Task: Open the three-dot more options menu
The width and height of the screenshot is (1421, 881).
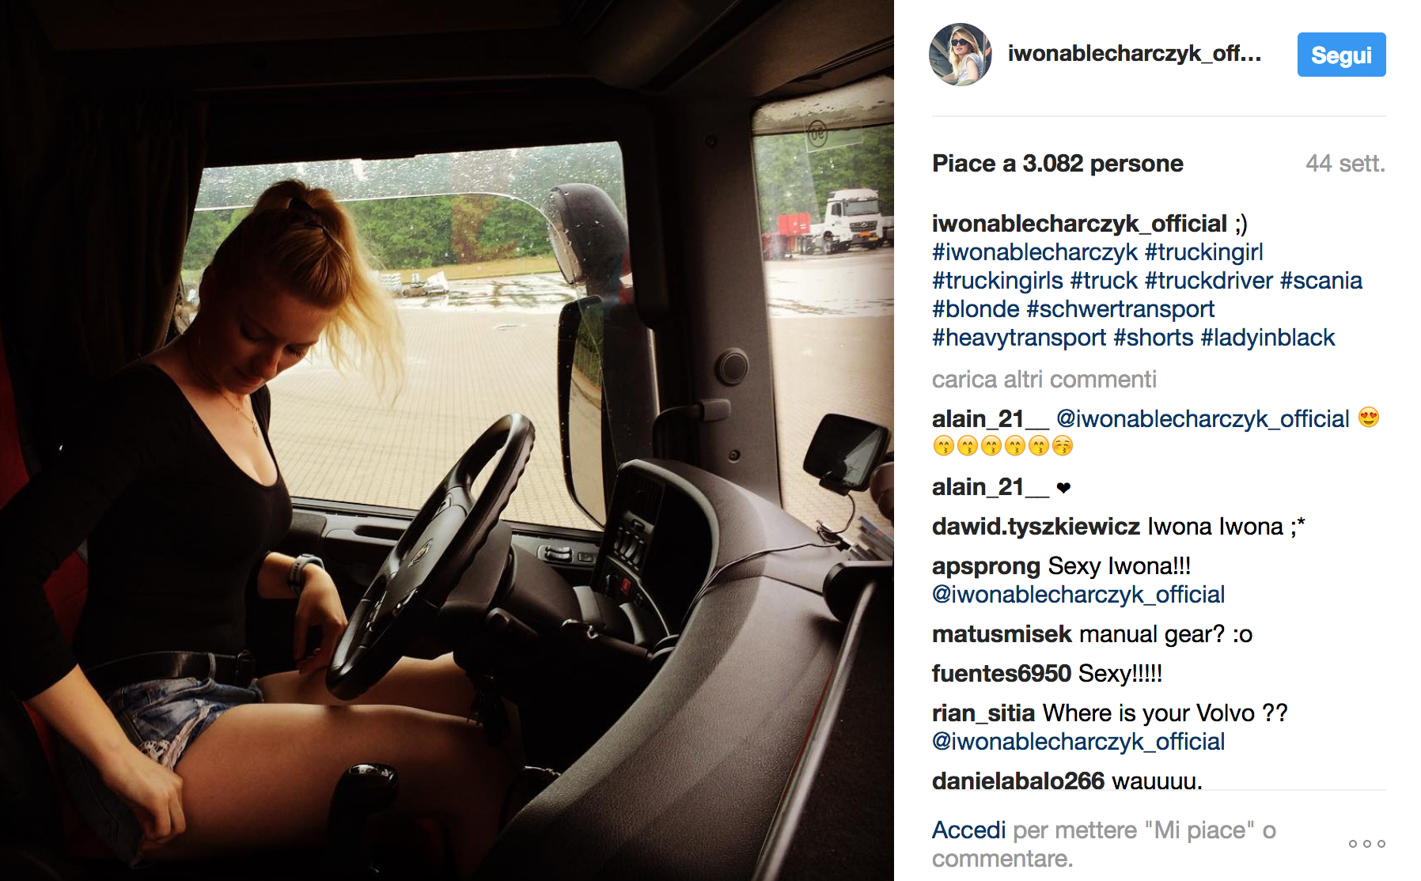Action: 1366,844
